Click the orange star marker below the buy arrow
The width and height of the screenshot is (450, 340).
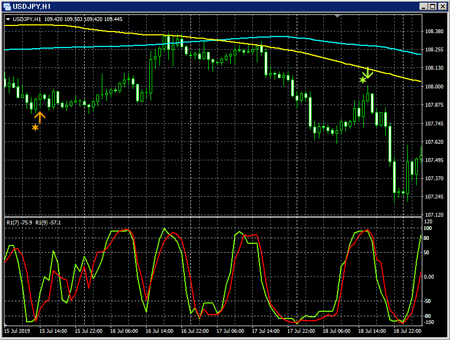[35, 127]
